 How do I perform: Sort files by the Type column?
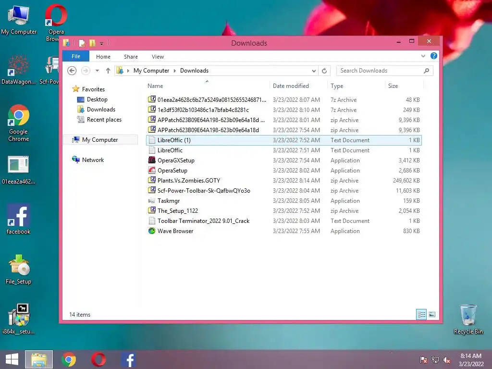(x=337, y=86)
